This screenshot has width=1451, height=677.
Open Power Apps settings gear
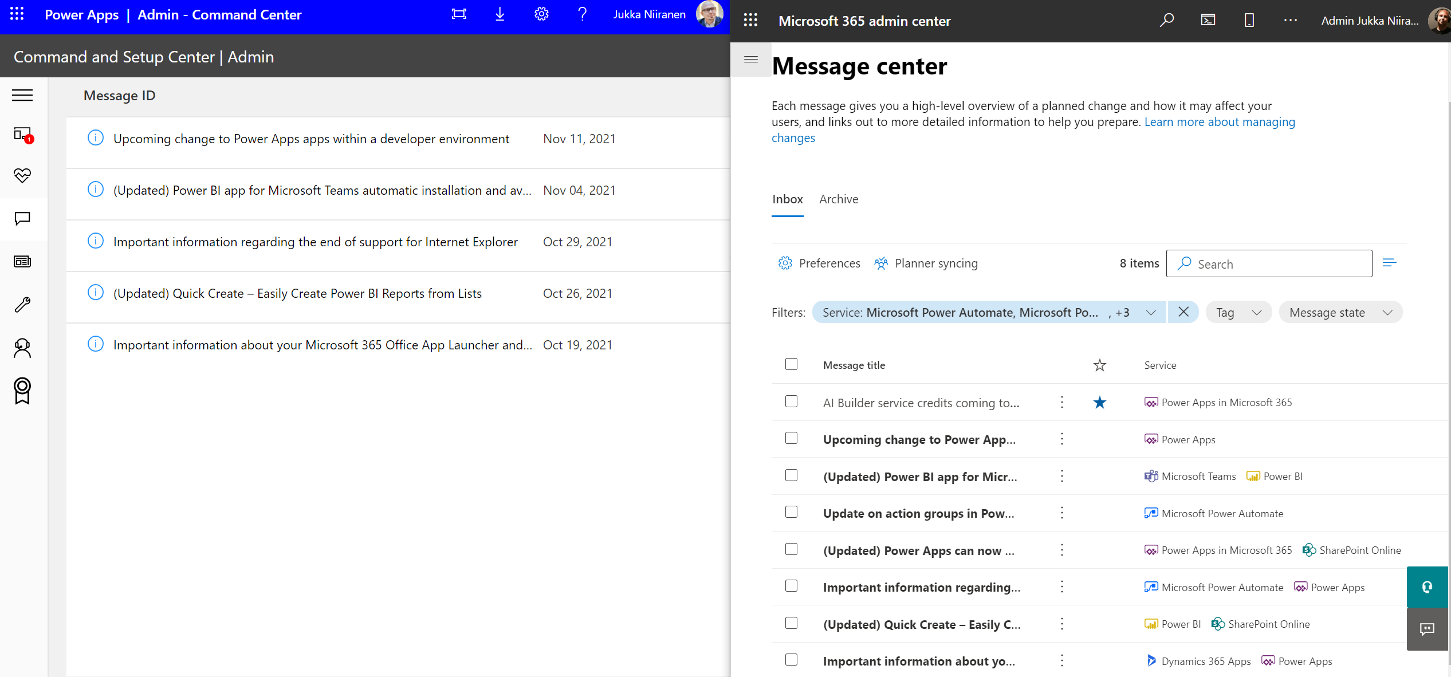tap(541, 14)
